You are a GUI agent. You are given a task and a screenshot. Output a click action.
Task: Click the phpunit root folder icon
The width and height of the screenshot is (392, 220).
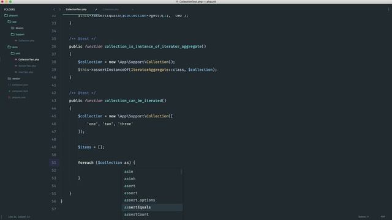(6, 15)
